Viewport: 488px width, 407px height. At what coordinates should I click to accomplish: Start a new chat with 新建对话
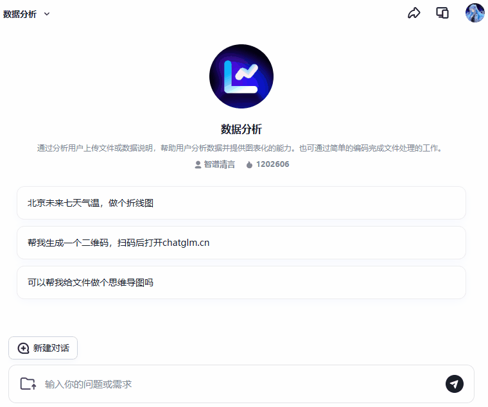pos(43,348)
